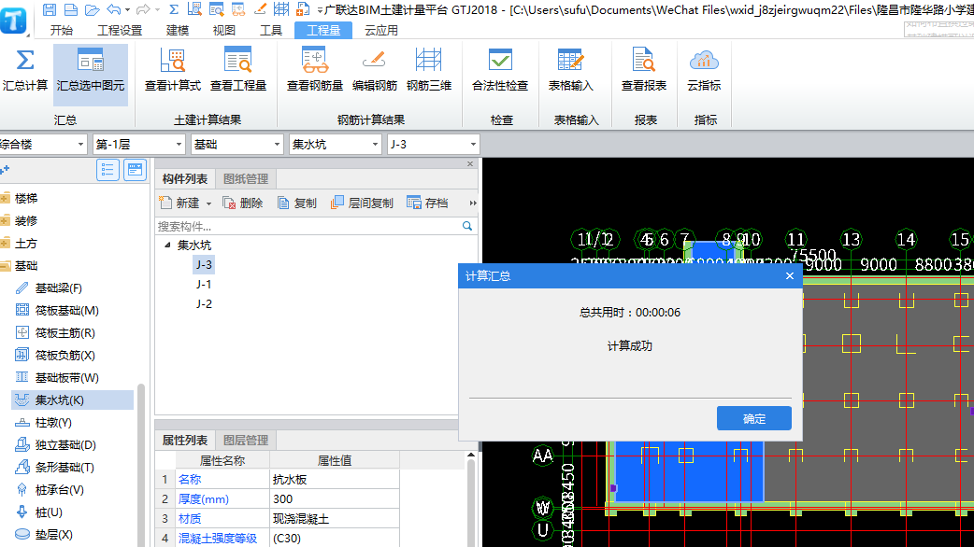Viewport: 974px width, 547px height.
Task: Switch to the 图层管理 tab
Action: 246,441
